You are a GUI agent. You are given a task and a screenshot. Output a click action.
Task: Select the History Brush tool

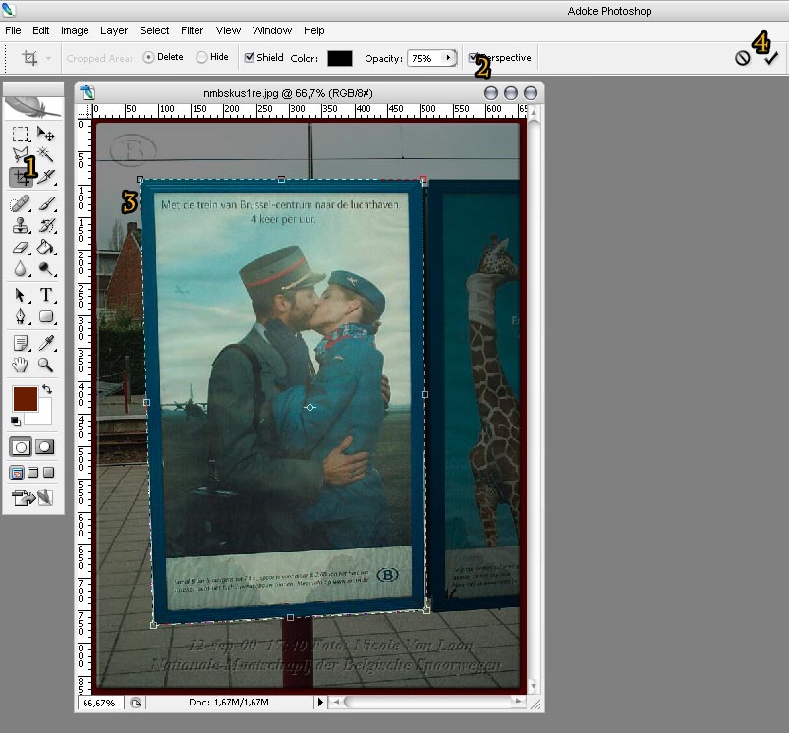pos(46,225)
